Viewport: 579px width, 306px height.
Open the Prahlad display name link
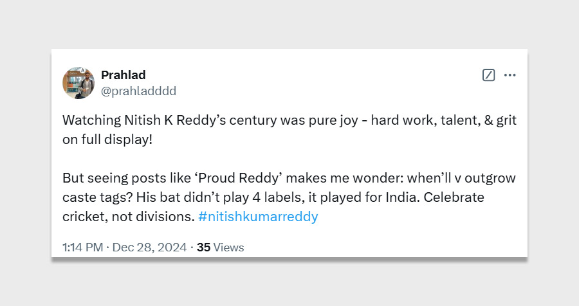coord(123,75)
